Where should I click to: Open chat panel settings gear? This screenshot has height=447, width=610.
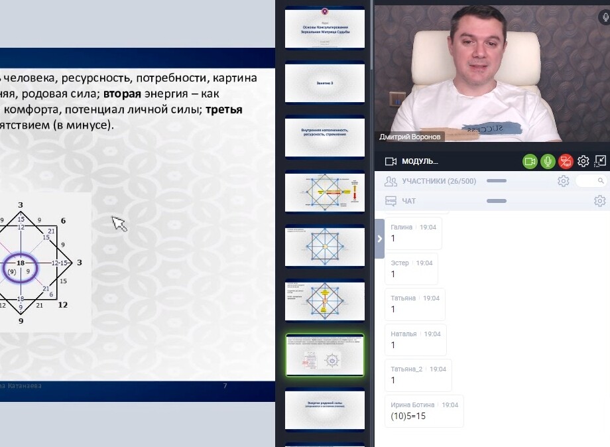pyautogui.click(x=599, y=201)
